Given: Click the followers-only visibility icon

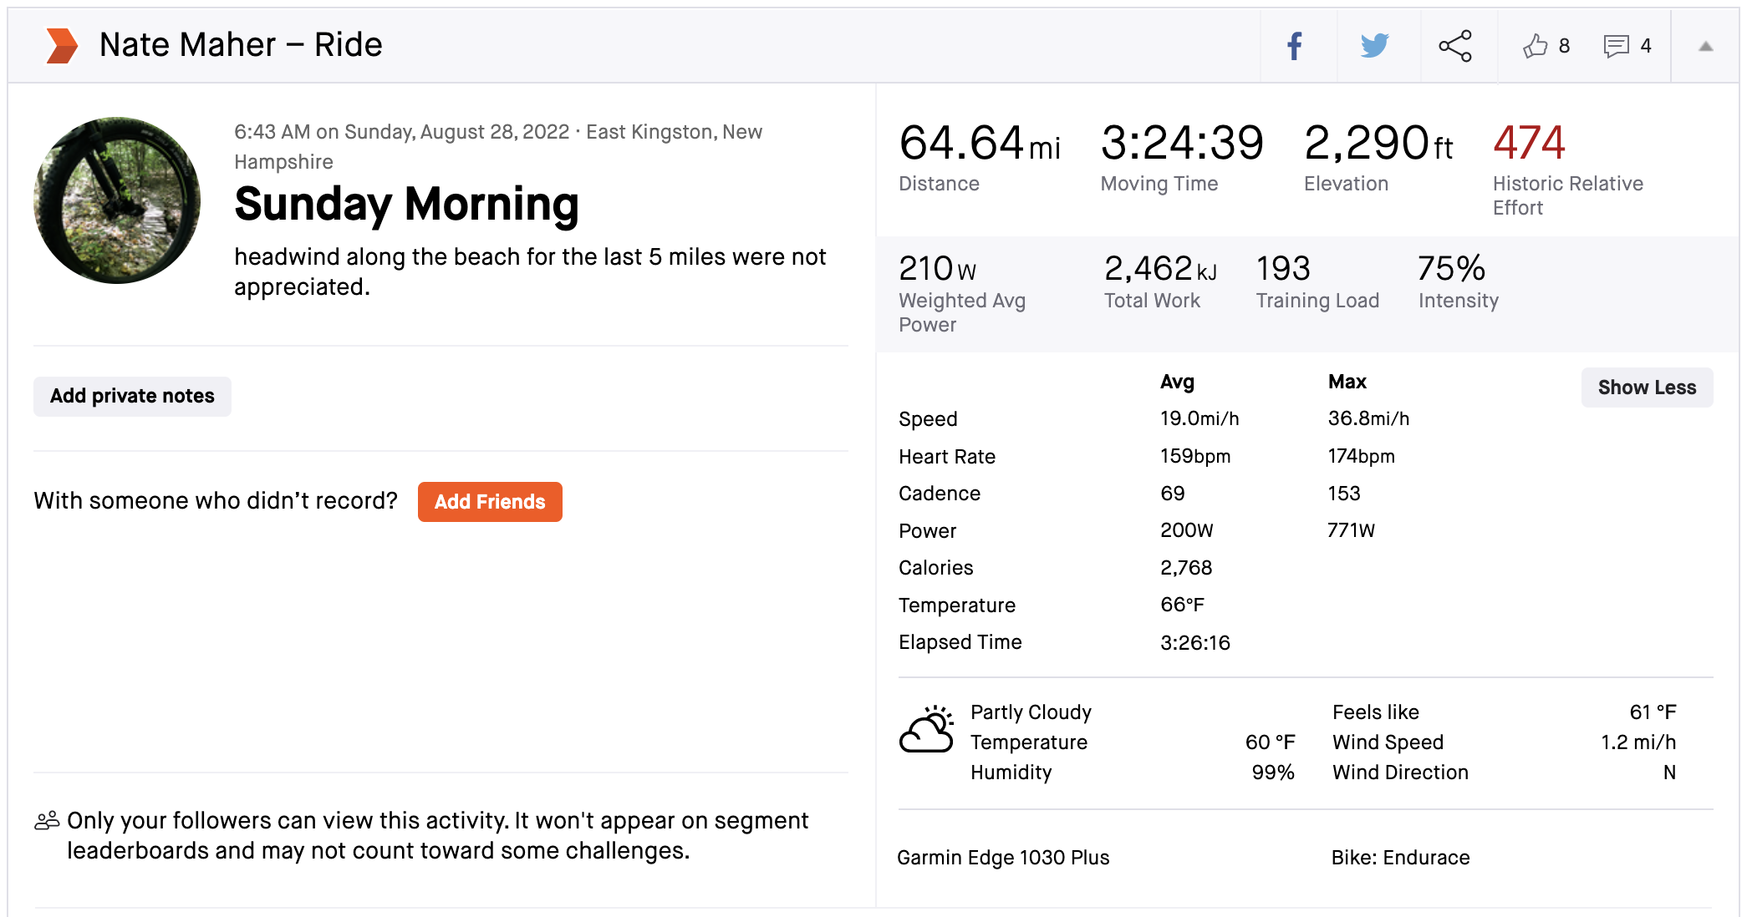Looking at the screenshot, I should coord(47,821).
